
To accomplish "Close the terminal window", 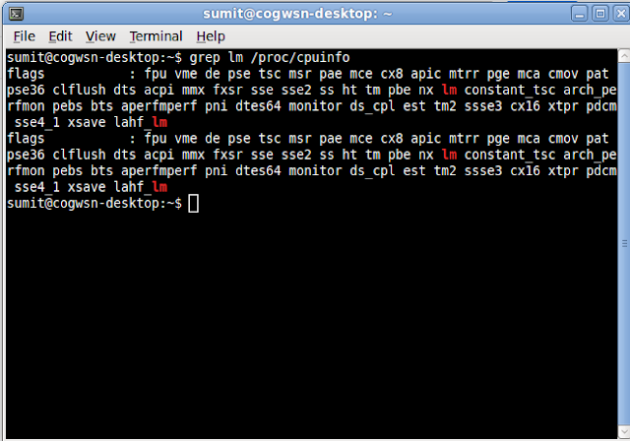I will pos(621,14).
